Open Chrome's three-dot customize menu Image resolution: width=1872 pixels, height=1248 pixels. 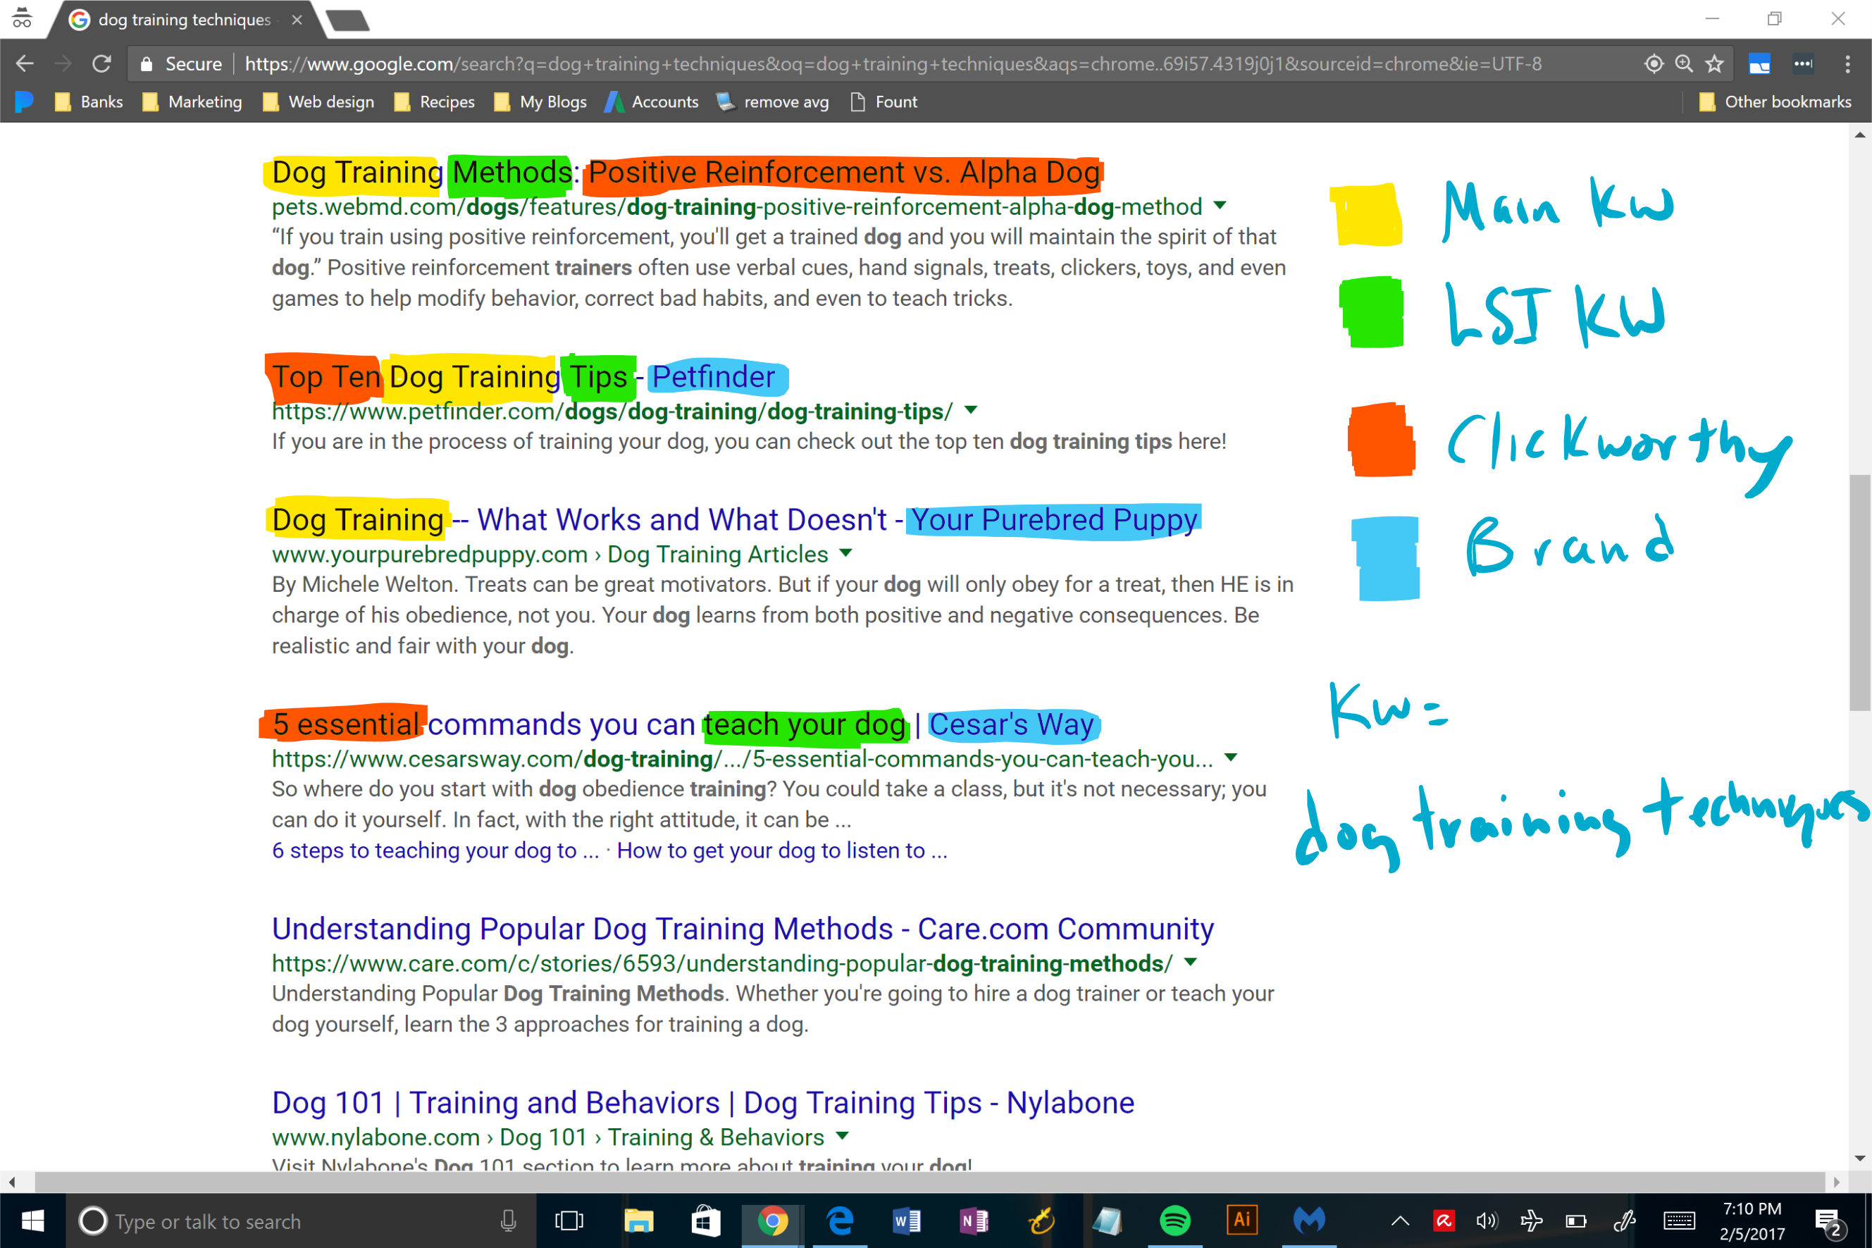pos(1847,63)
